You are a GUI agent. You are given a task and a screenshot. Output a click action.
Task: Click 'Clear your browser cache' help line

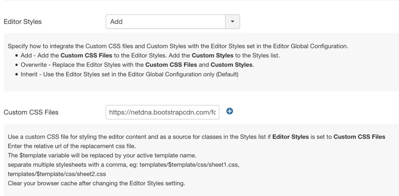pos(96,183)
